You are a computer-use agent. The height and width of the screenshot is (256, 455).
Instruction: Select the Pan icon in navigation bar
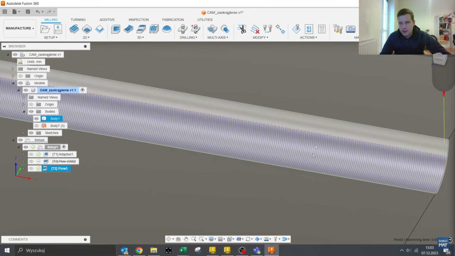click(186, 239)
